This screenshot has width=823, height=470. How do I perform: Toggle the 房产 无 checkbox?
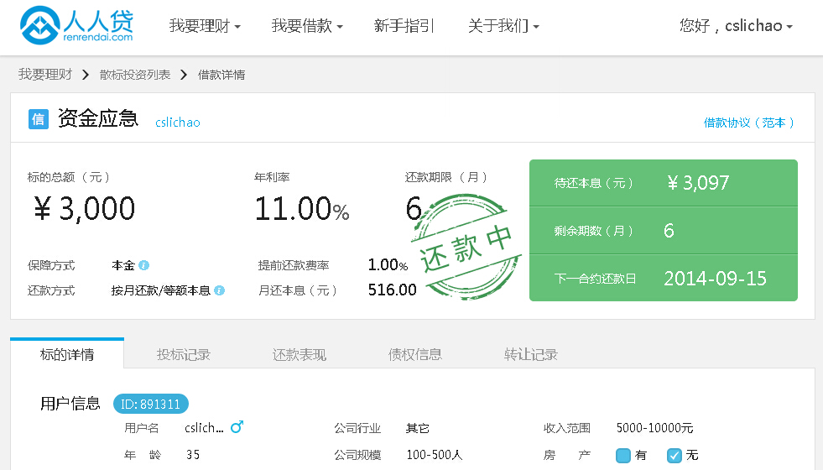[674, 455]
